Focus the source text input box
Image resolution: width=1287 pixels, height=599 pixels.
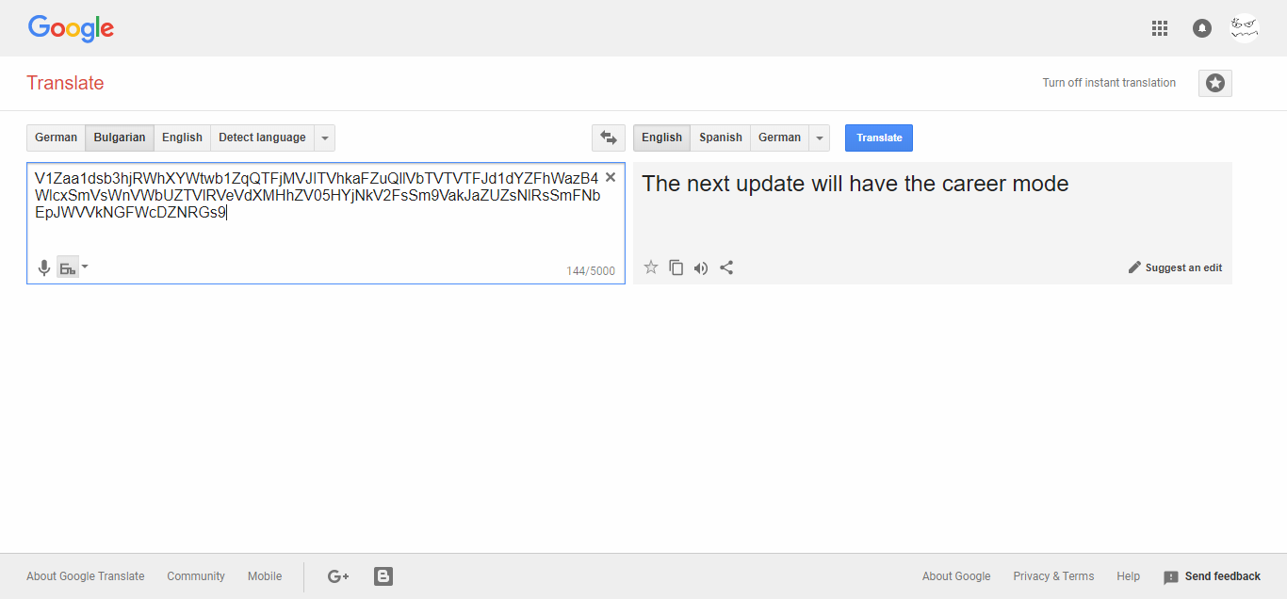326,223
